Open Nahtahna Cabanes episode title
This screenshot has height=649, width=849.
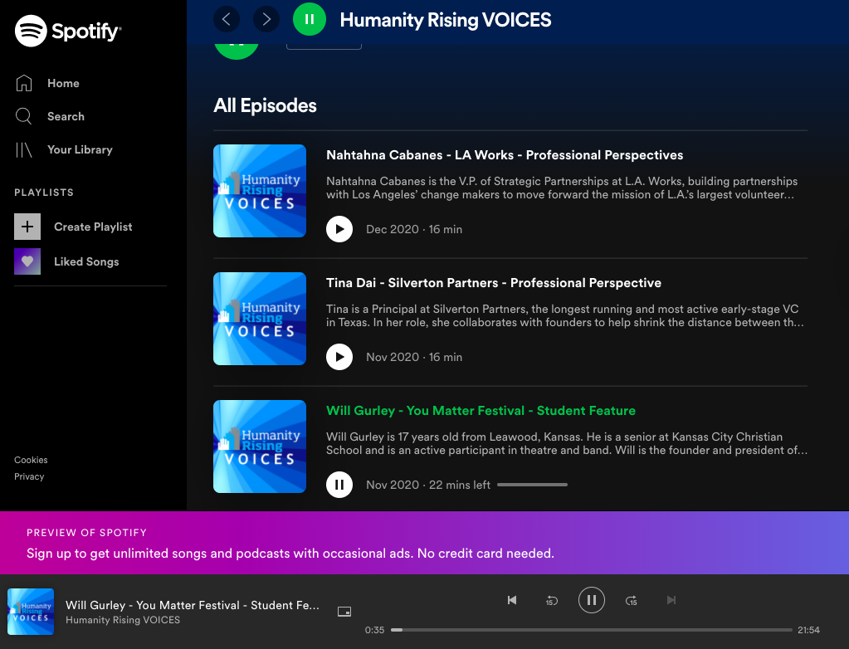point(505,155)
